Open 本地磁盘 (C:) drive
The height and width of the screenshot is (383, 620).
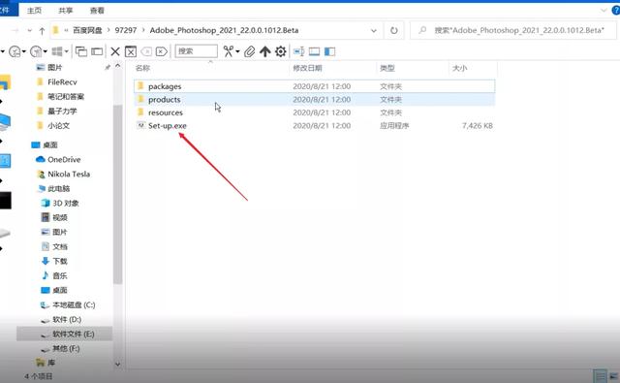[x=74, y=305]
